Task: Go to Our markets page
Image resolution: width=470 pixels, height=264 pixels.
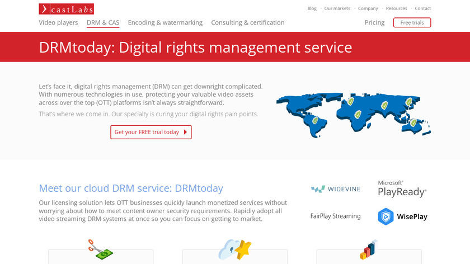Action: tap(337, 8)
